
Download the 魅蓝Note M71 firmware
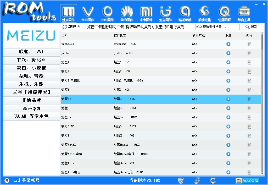[228, 163]
